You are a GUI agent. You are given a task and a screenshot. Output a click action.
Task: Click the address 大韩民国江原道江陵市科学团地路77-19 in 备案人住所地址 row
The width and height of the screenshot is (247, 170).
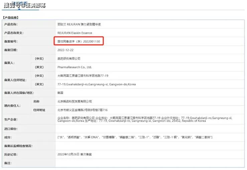tap(83, 76)
